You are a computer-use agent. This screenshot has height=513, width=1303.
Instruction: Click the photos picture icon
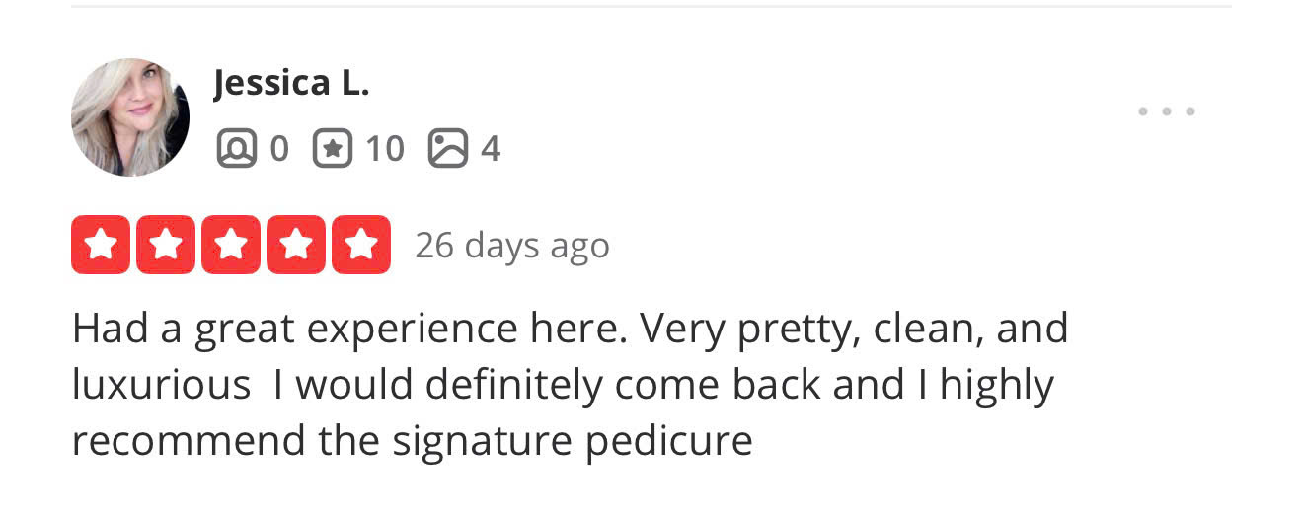[447, 149]
